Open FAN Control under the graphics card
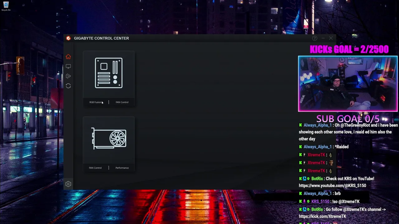This screenshot has height=224, width=399. (95, 168)
